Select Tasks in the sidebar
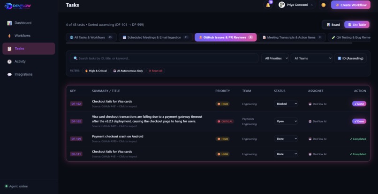The image size is (378, 194). 29,49
